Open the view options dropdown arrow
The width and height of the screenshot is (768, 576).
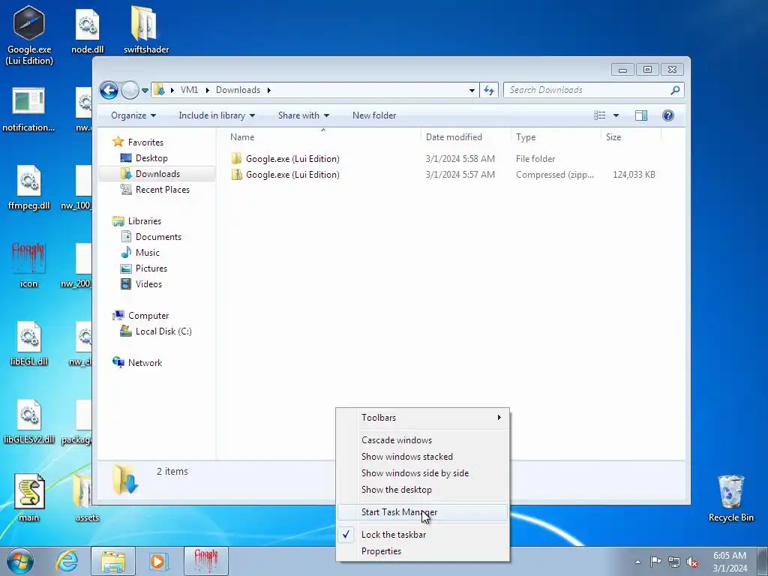coord(616,115)
